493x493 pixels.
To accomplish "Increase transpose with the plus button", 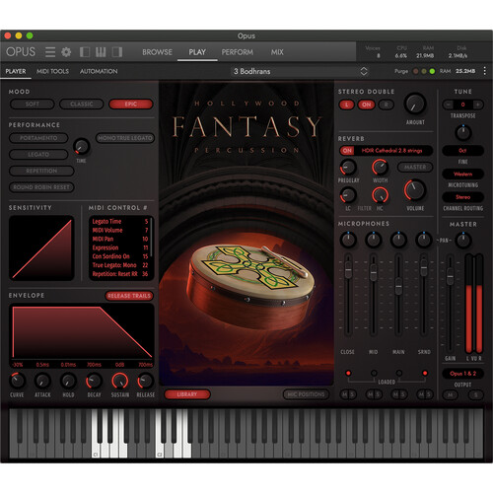I will (478, 105).
